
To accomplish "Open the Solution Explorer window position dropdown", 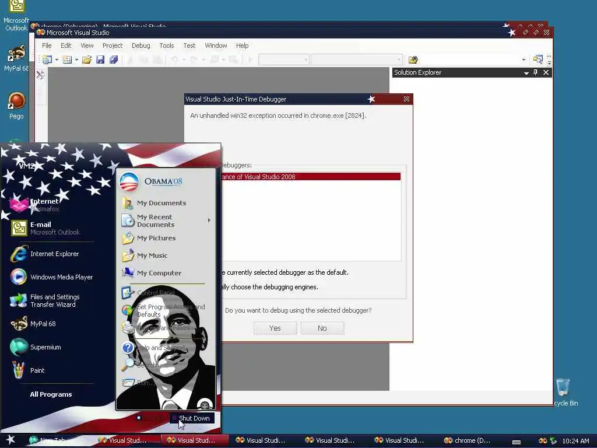I will pyautogui.click(x=526, y=73).
